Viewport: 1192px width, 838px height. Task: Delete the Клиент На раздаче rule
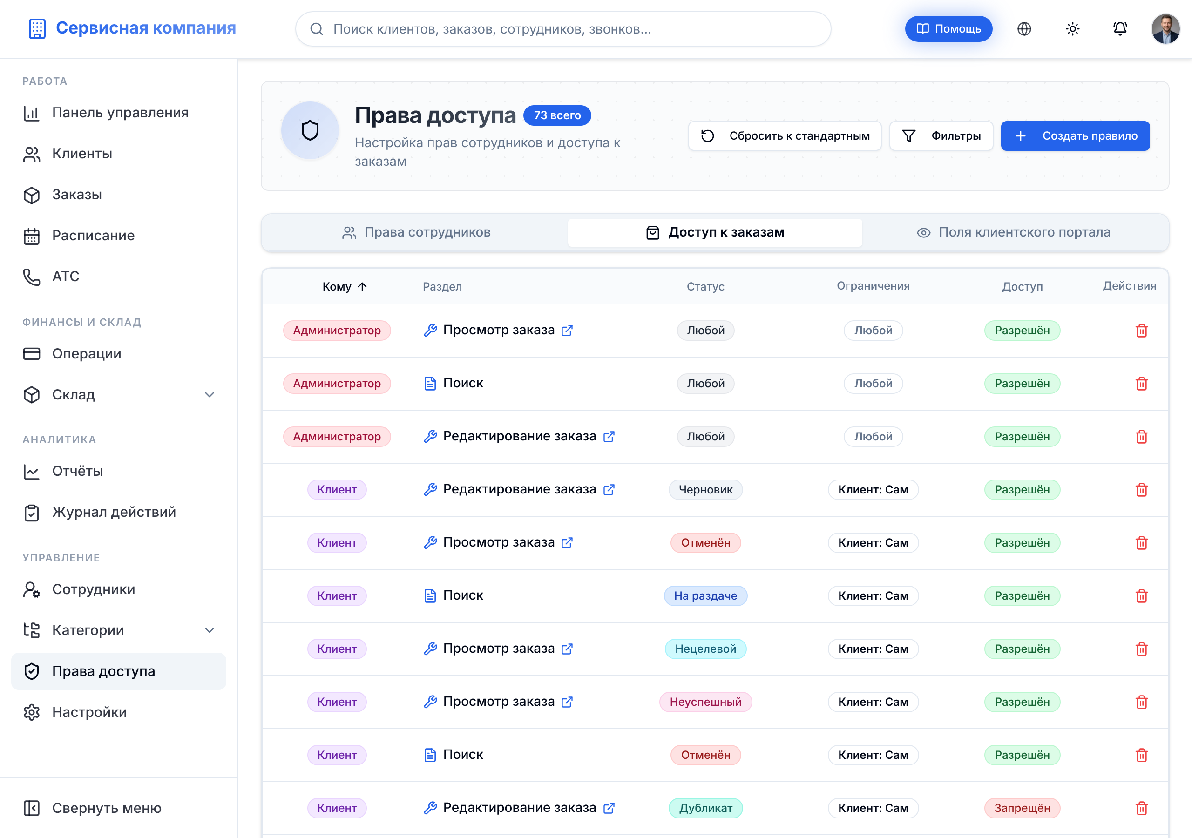click(1141, 596)
